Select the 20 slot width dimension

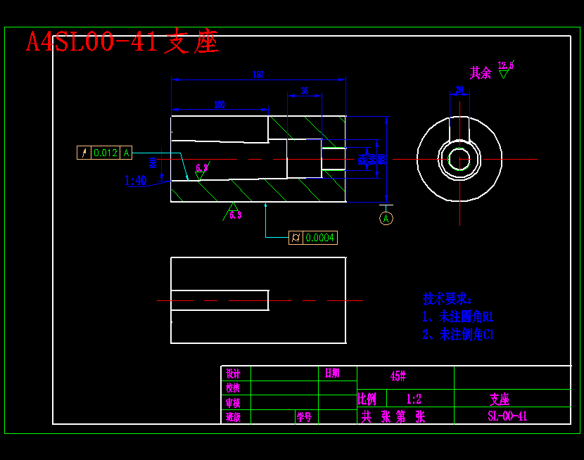click(x=459, y=90)
